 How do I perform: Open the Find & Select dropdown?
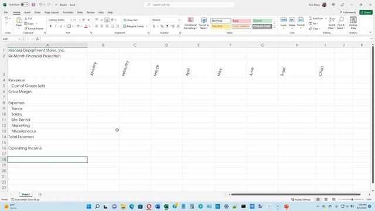[x=341, y=23]
